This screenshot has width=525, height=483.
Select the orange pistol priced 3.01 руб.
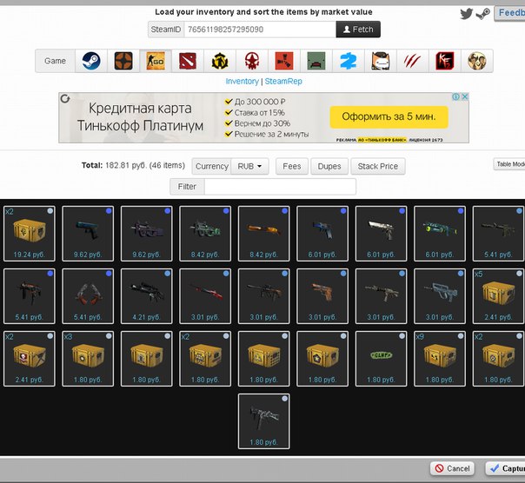pyautogui.click(x=322, y=296)
